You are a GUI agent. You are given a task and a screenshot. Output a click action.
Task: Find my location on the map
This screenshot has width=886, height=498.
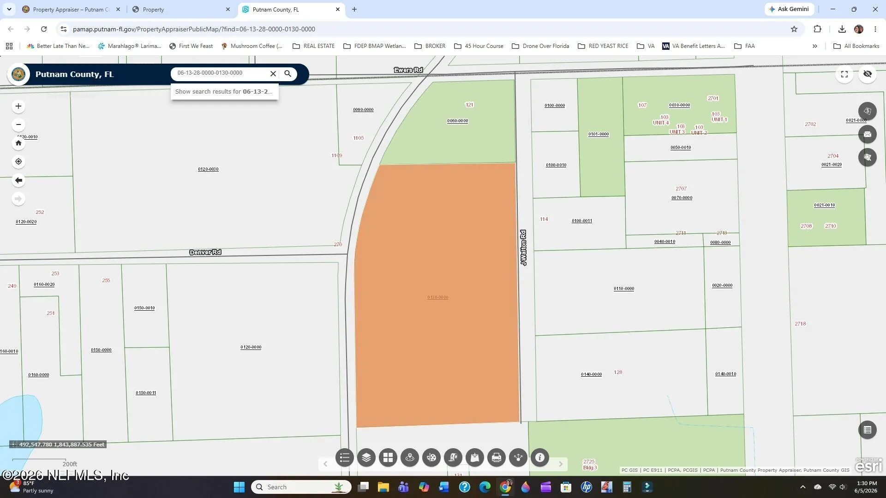pos(18,161)
